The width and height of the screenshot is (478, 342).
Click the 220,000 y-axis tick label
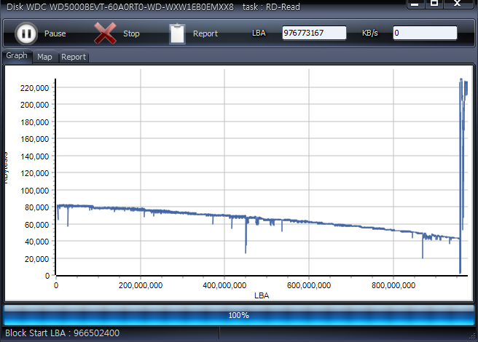[34, 88]
